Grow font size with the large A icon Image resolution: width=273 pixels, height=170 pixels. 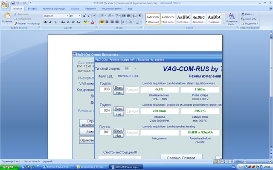tap(84, 16)
